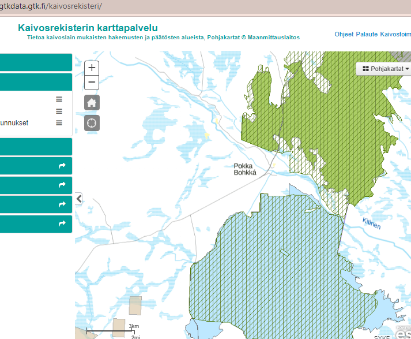Click the third share-arrow teal button

point(36,204)
